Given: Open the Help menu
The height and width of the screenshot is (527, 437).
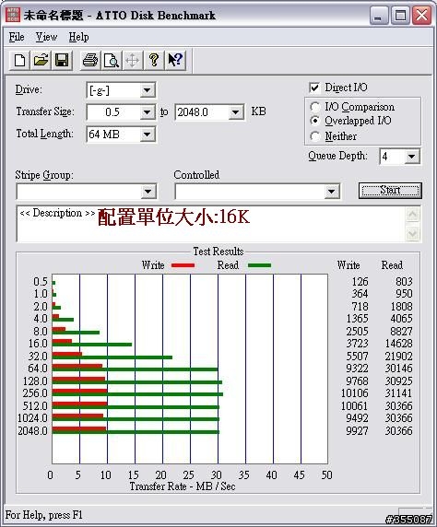Looking at the screenshot, I should [78, 37].
